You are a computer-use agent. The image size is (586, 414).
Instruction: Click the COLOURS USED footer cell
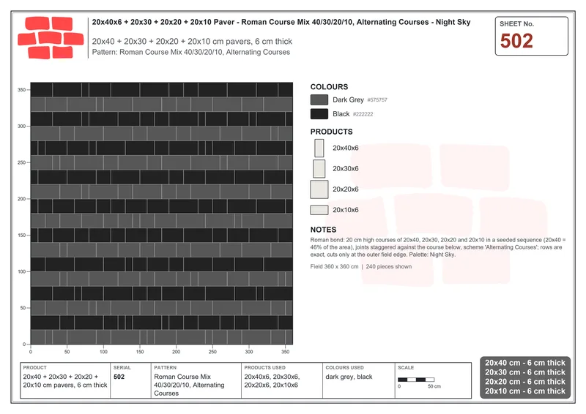[359, 380]
